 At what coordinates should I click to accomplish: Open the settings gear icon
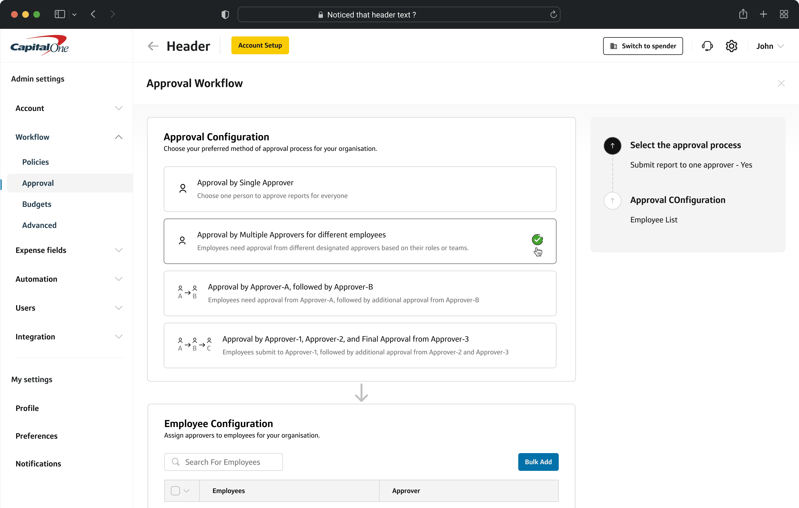click(x=731, y=46)
